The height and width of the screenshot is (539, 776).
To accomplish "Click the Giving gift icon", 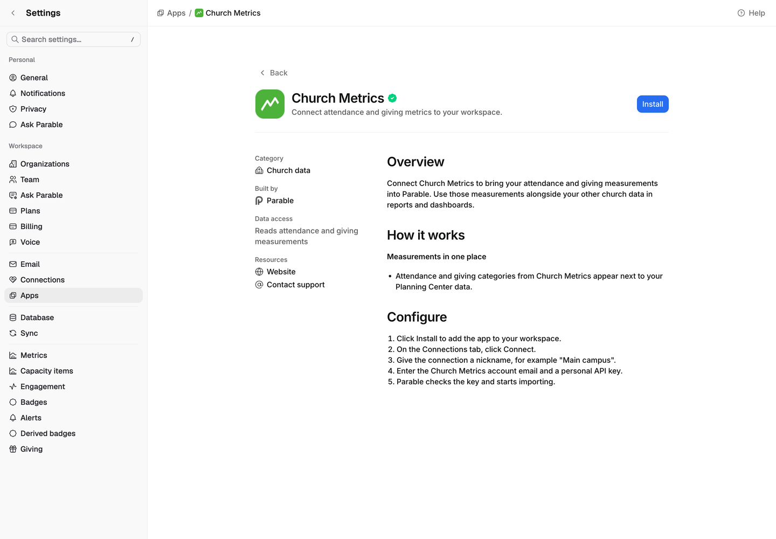I will (13, 449).
